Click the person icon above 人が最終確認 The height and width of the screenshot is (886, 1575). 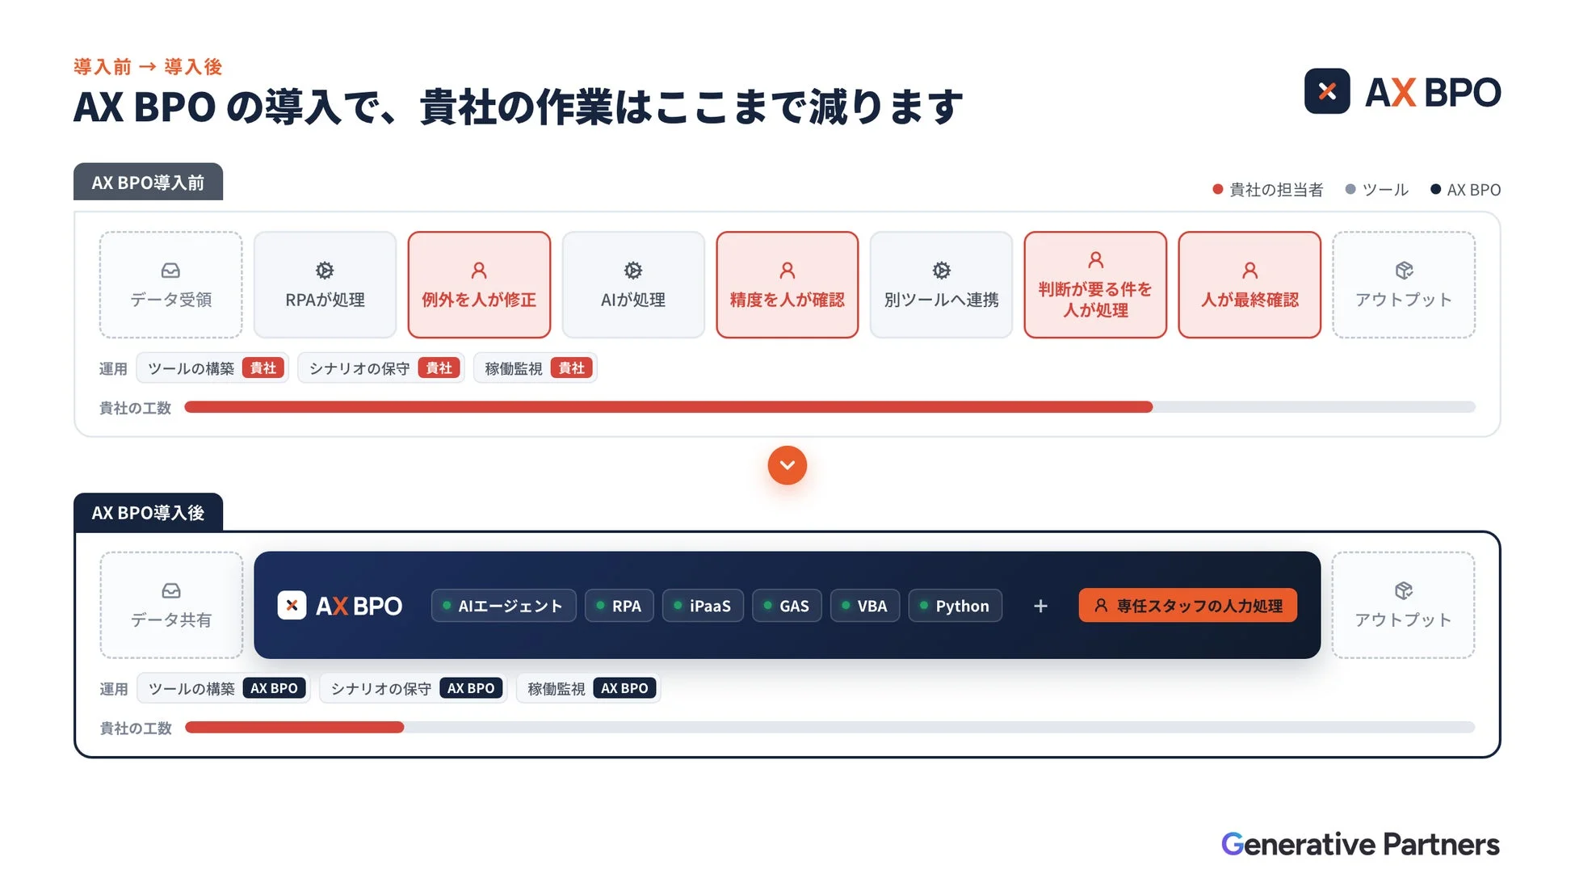1250,270
